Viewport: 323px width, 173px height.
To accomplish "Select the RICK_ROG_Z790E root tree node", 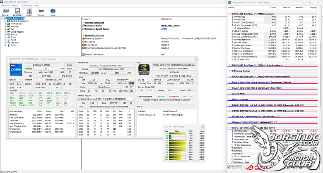I will click(x=16, y=19).
